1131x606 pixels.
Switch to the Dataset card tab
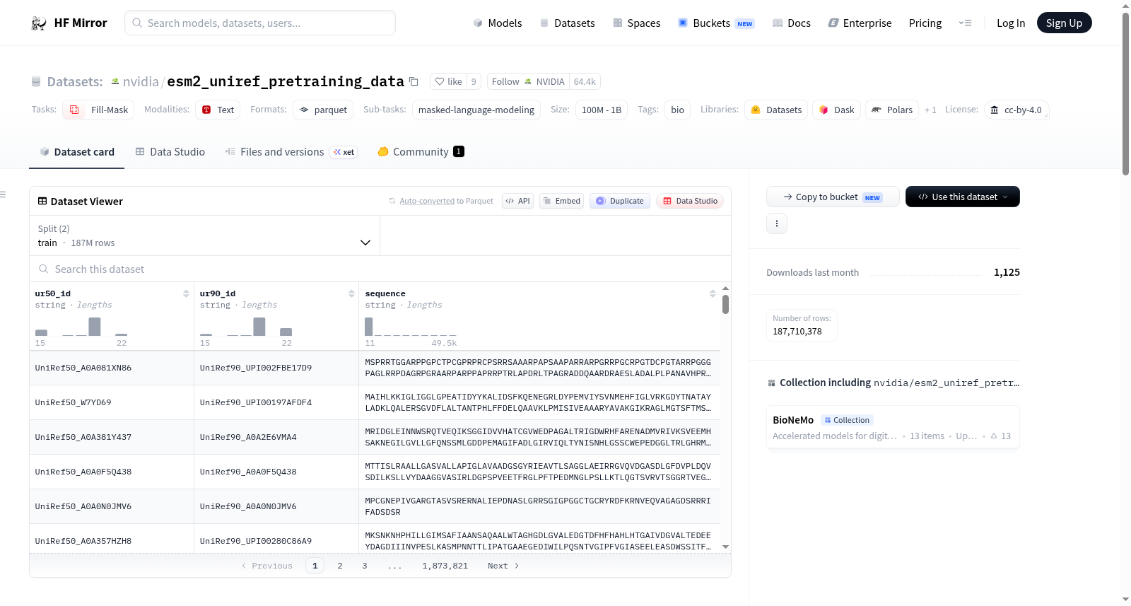point(77,152)
